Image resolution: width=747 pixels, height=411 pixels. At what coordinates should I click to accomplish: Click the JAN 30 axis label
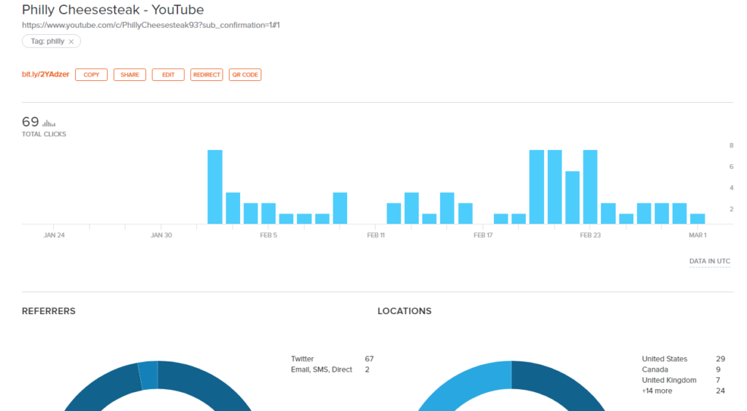point(161,235)
